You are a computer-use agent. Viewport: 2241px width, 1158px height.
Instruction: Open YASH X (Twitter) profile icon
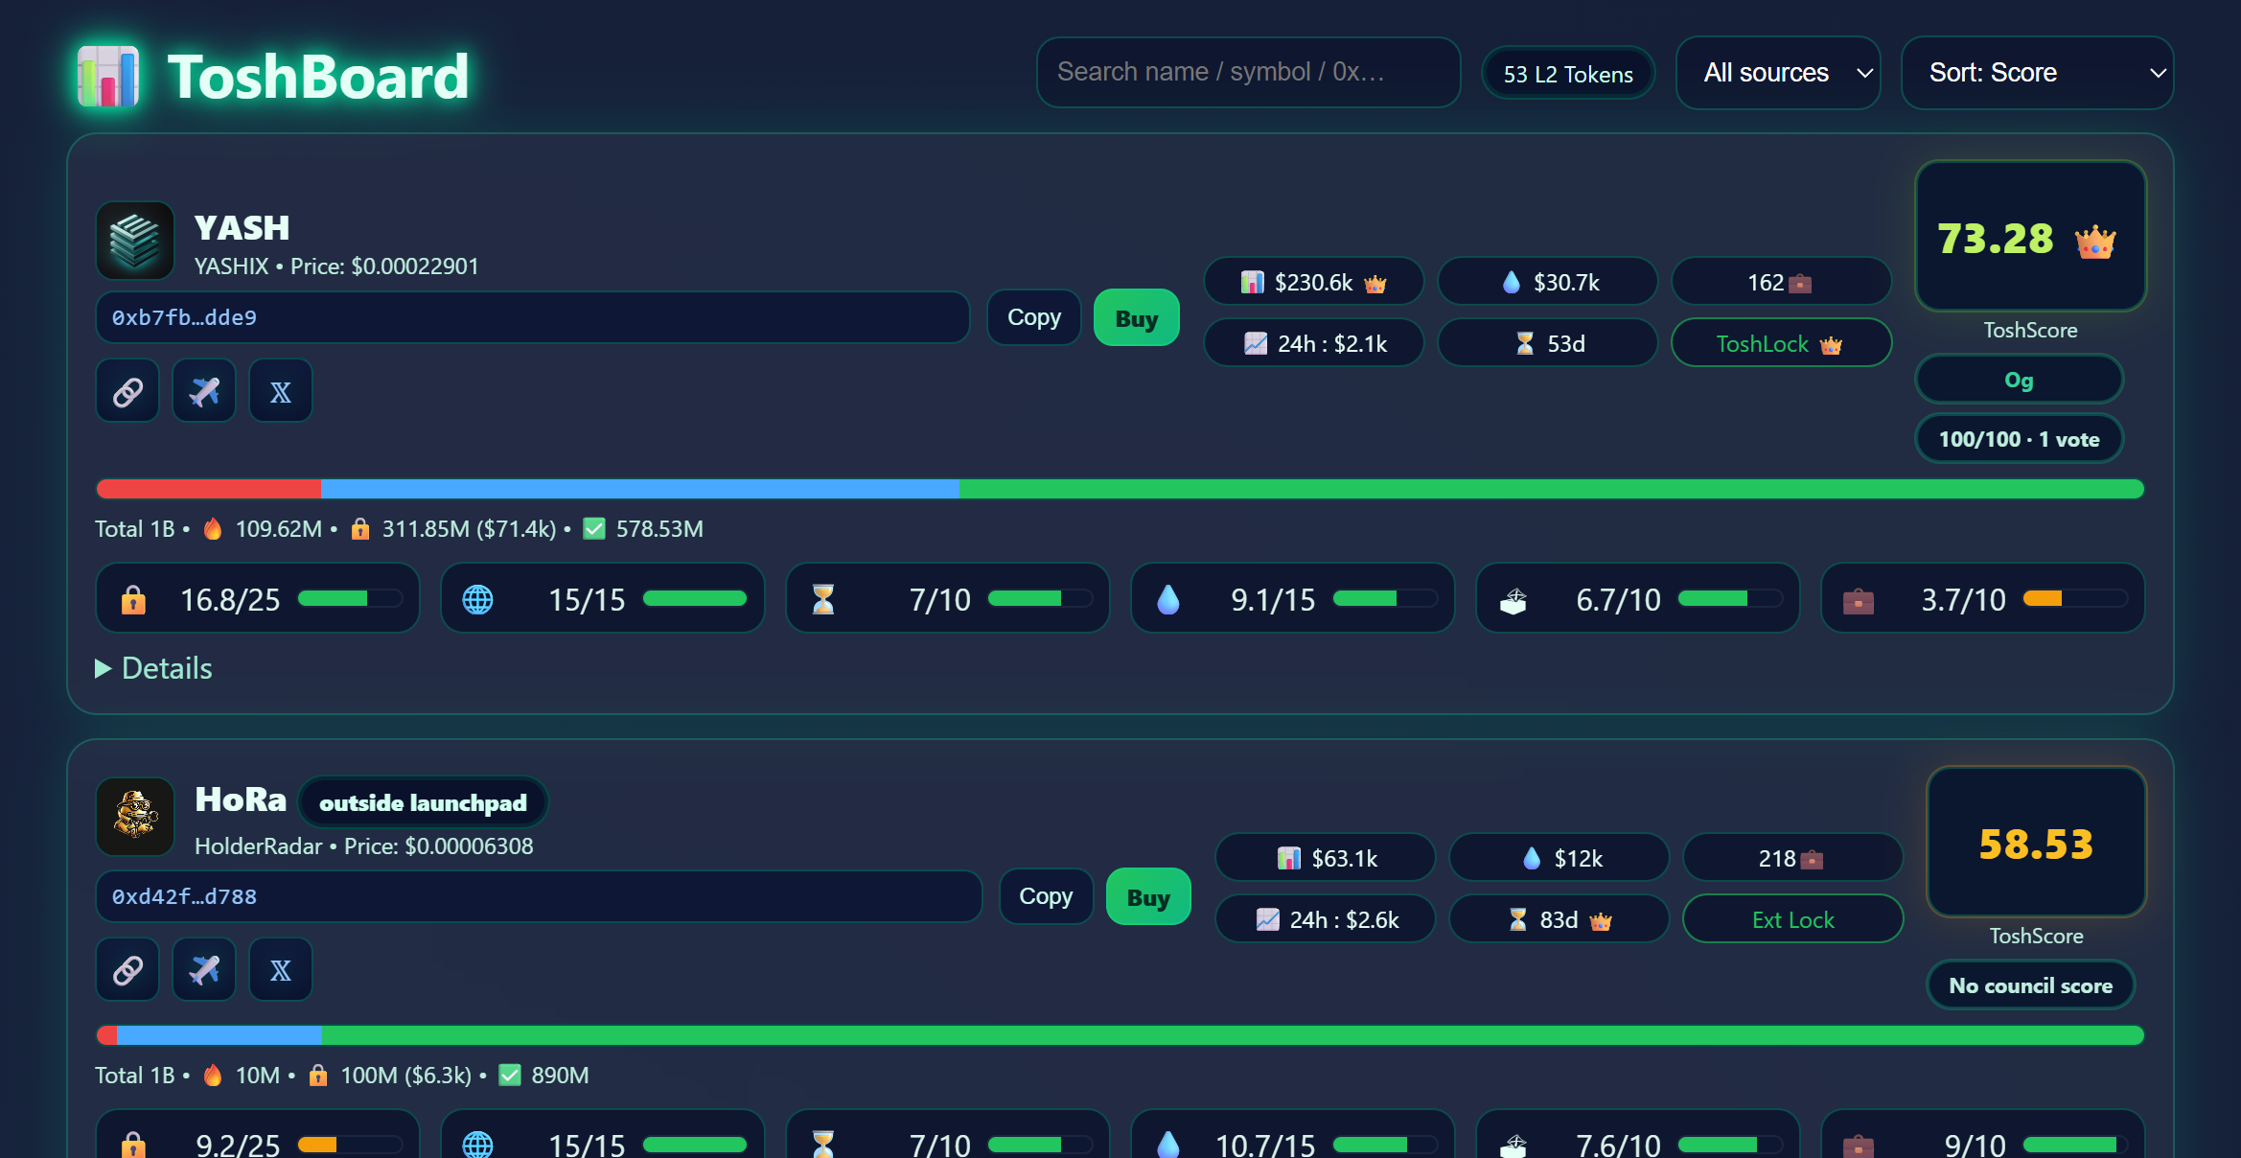click(x=281, y=391)
